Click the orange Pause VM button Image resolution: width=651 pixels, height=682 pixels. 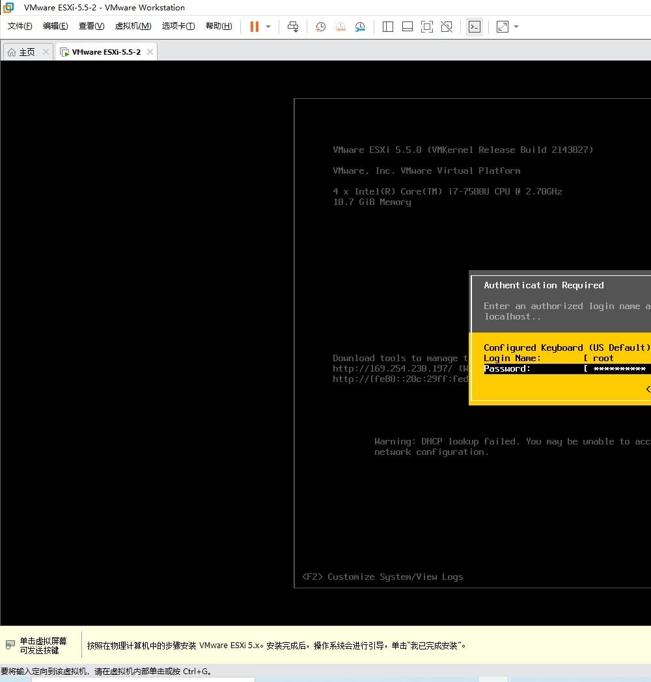[255, 27]
